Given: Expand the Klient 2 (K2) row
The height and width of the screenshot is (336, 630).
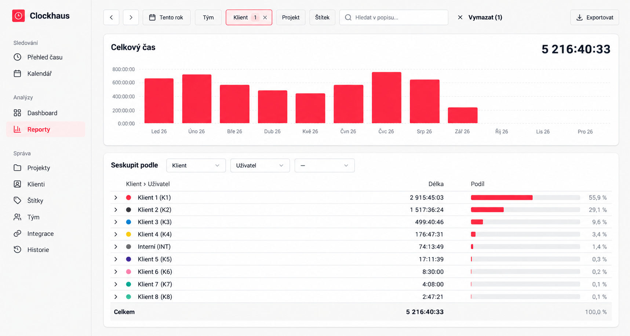Looking at the screenshot, I should [116, 210].
